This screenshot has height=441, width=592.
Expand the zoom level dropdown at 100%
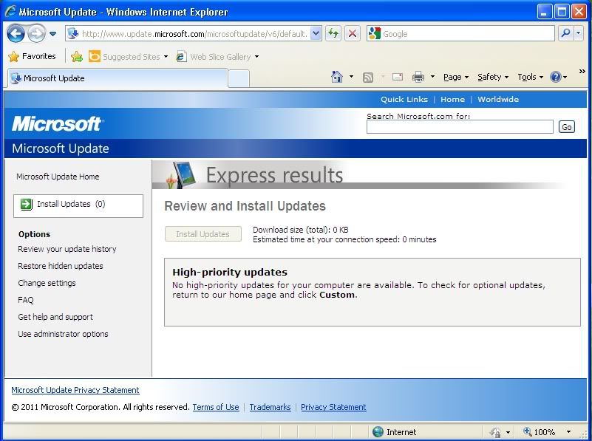pos(568,432)
